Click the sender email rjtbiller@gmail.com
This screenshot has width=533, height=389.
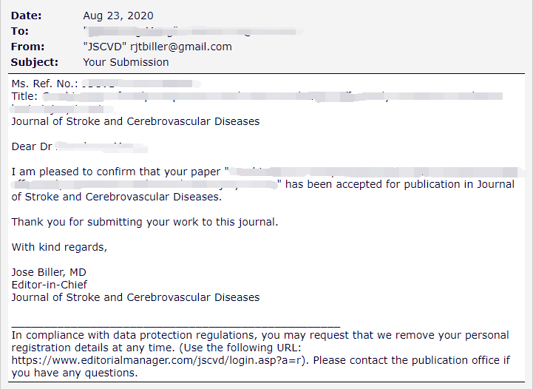click(181, 47)
